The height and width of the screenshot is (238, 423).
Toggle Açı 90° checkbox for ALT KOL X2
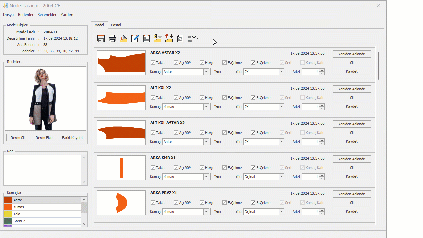pyautogui.click(x=176, y=98)
